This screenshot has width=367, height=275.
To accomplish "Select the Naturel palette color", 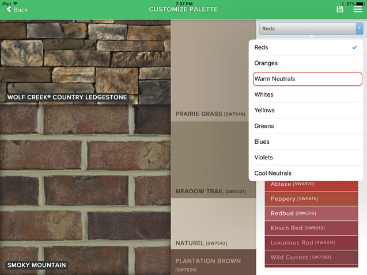I will (213, 224).
